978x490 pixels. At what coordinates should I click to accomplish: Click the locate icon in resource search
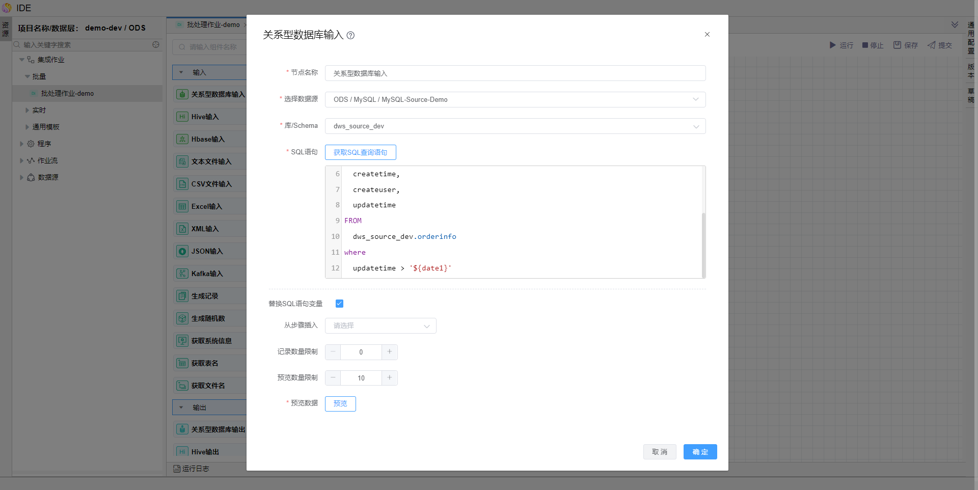(x=156, y=45)
